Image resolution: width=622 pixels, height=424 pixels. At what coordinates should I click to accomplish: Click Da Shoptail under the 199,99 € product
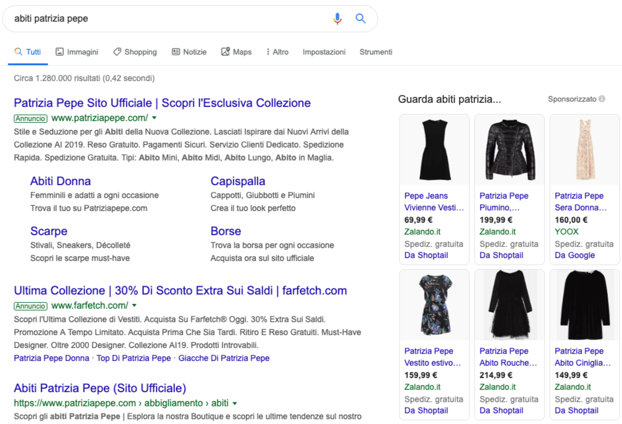(502, 255)
